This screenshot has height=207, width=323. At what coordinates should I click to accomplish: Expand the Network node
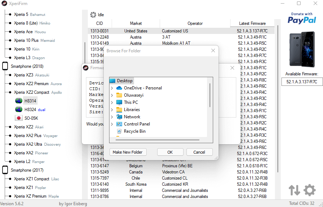click(112, 117)
